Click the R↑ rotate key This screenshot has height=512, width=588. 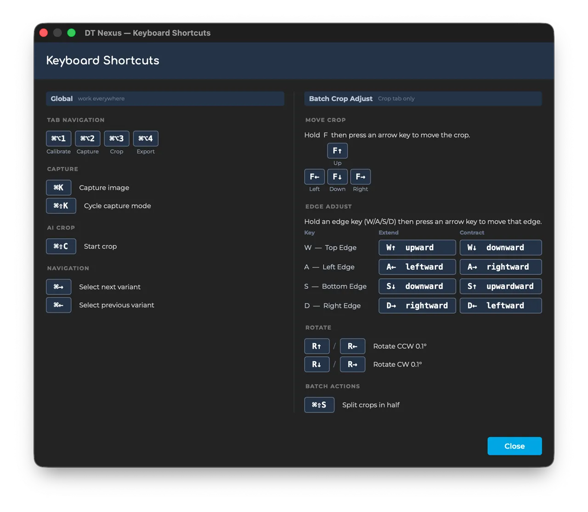[317, 346]
